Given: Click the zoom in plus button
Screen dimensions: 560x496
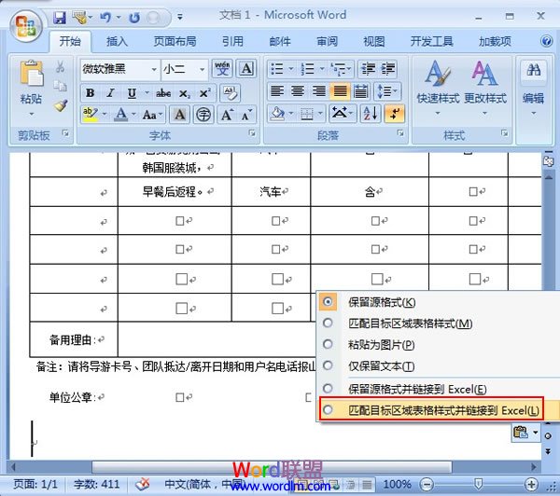Looking at the screenshot, I should pos(531,484).
